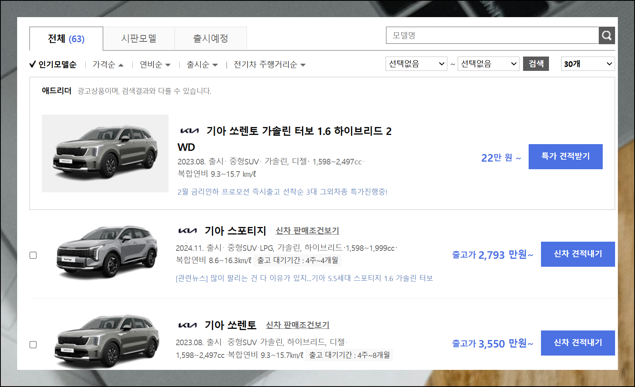Click 신차 견적내기 for 스포티지
This screenshot has width=635, height=387.
578,254
